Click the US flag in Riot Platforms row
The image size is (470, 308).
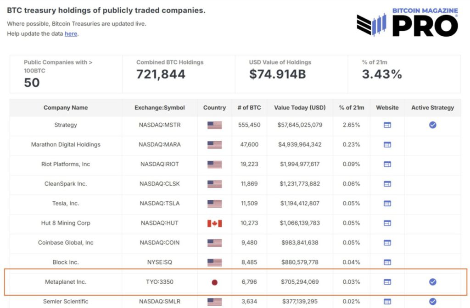pos(215,165)
